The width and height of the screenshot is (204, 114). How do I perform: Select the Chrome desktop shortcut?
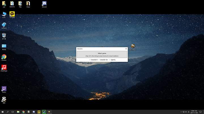[4, 58]
